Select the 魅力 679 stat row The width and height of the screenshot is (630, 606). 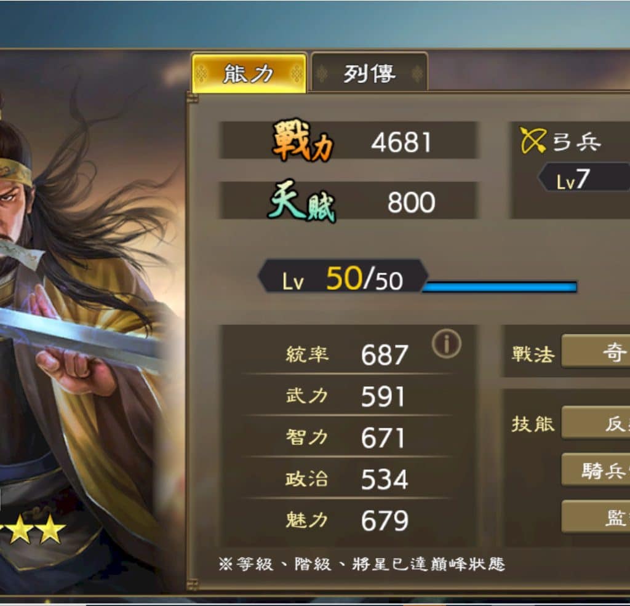pos(346,520)
